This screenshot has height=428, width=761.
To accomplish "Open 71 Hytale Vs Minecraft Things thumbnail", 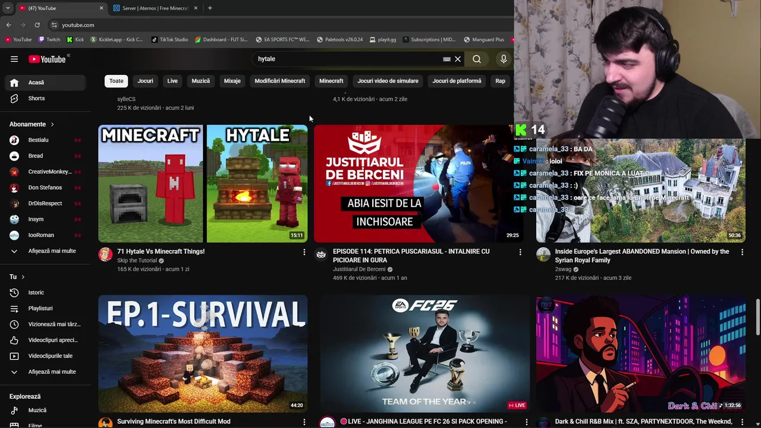I will [203, 183].
